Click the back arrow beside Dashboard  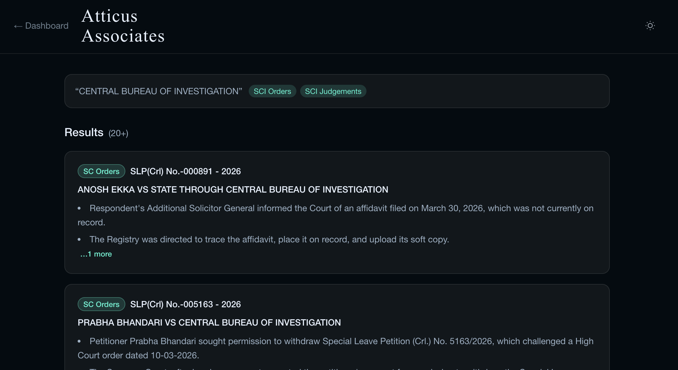[18, 26]
